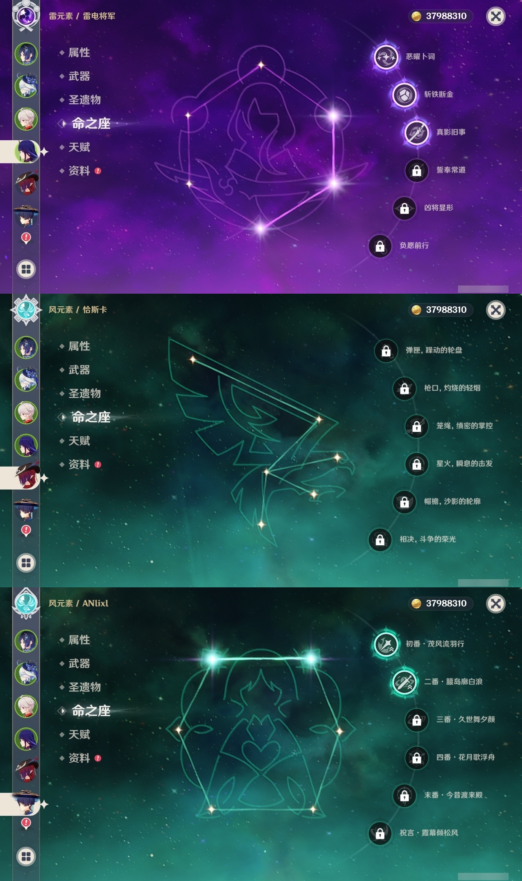The image size is (522, 881).
Task: Open the 真影旧事 constellation node
Action: (416, 132)
